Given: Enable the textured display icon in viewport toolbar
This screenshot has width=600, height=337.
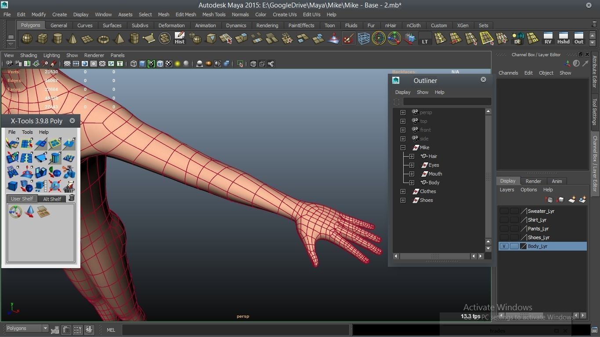Looking at the screenshot, I should (169, 64).
